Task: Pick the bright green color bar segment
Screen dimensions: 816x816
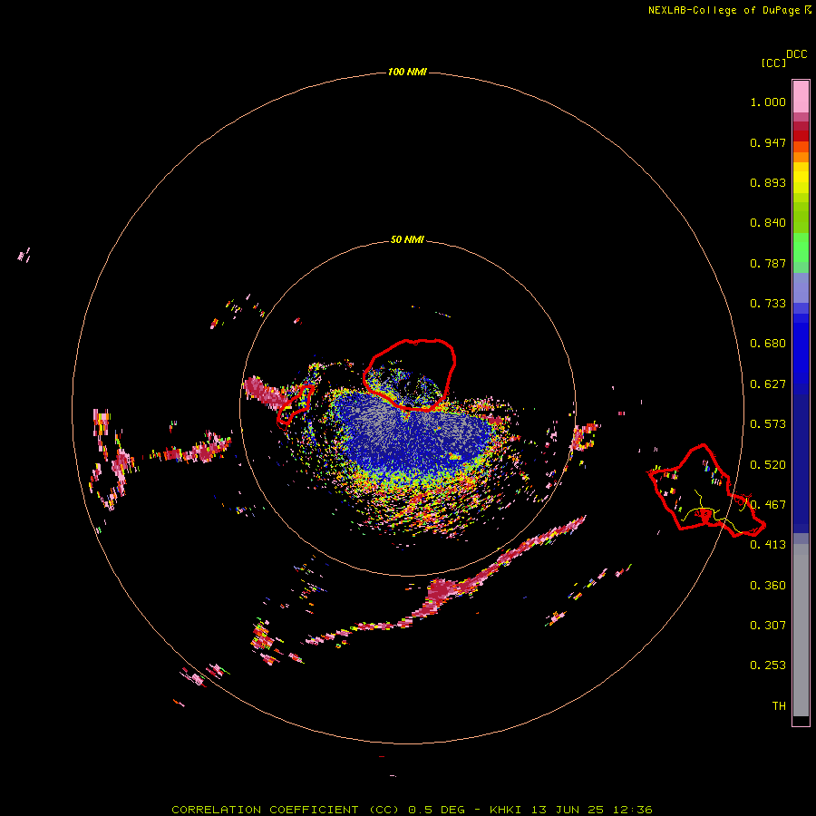Action: [x=801, y=248]
